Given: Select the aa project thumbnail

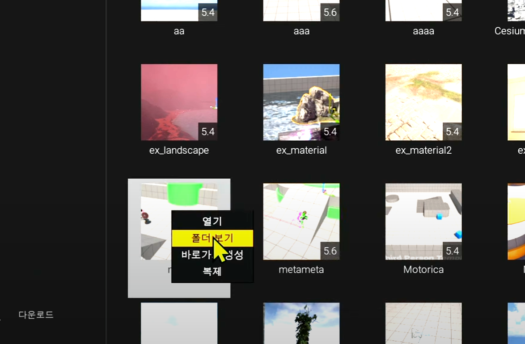Looking at the screenshot, I should (179, 10).
